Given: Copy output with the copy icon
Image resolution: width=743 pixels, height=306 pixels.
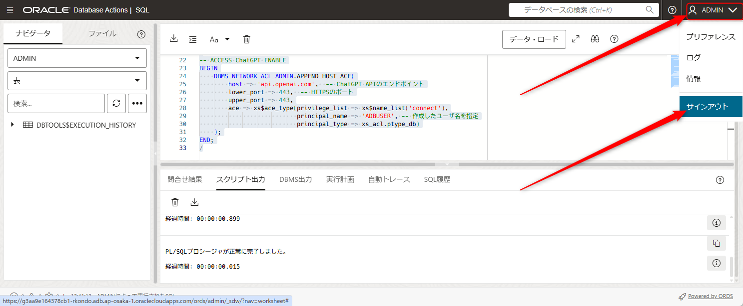Looking at the screenshot, I should tap(716, 243).
